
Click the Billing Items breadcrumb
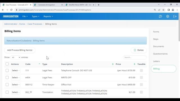pyautogui.click(x=51, y=24)
